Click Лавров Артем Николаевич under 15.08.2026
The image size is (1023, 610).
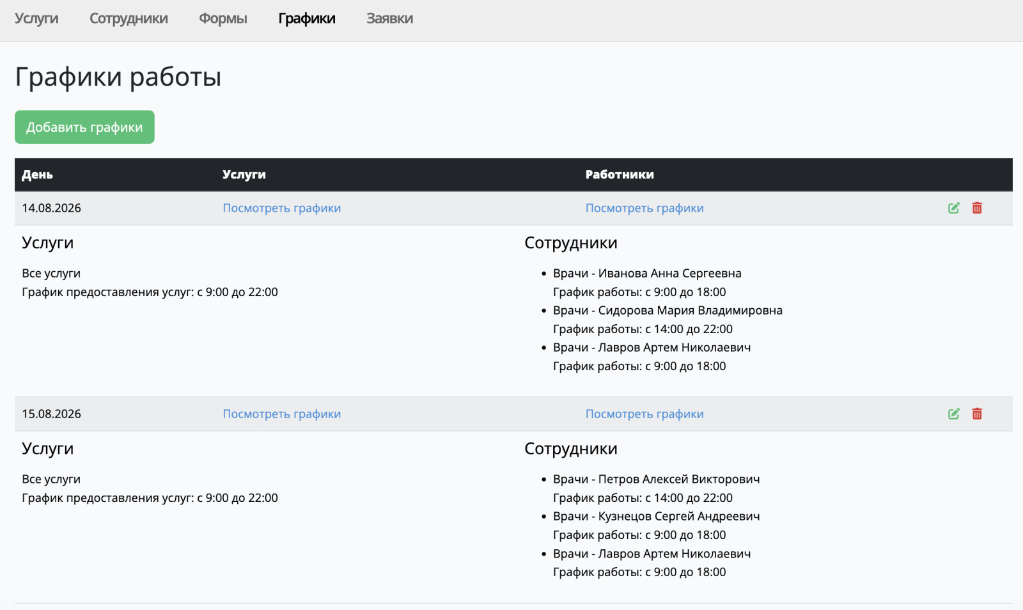[652, 553]
